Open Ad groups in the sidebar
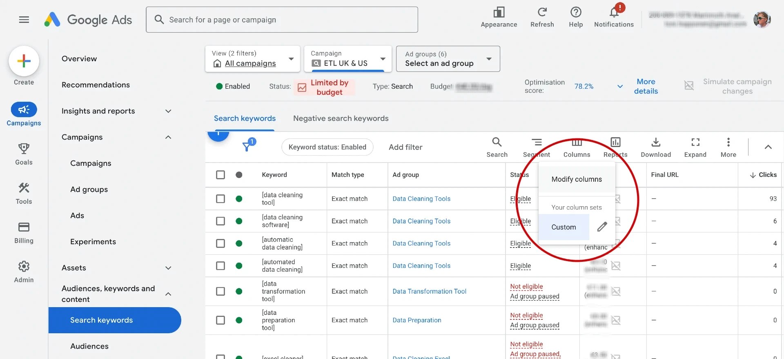Image resolution: width=784 pixels, height=359 pixels. click(x=89, y=190)
